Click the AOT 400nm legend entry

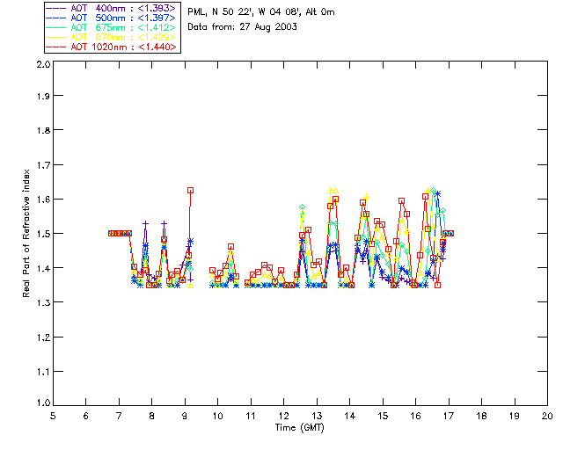click(112, 8)
